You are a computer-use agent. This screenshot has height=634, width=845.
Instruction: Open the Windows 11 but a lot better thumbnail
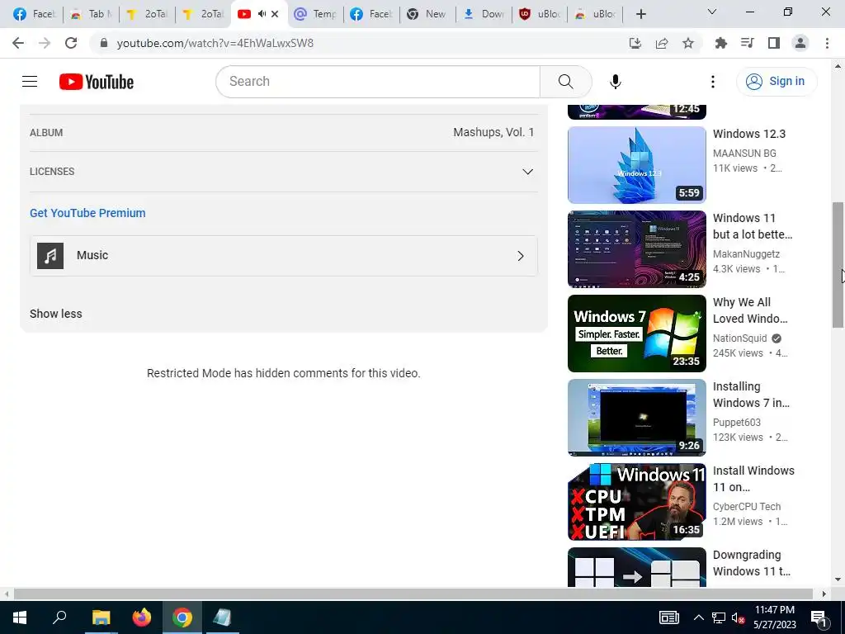pos(636,249)
